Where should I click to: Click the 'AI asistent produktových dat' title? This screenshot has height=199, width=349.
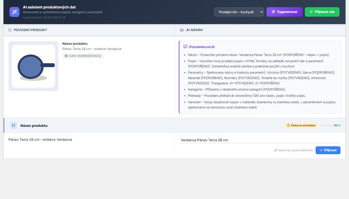coord(49,7)
